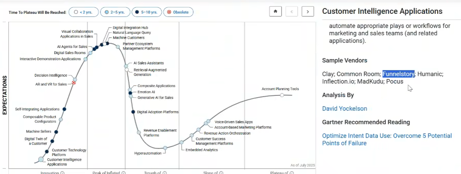Select the AR and VR for Sales obsolete marker
The width and height of the screenshot is (461, 174).
tap(74, 83)
